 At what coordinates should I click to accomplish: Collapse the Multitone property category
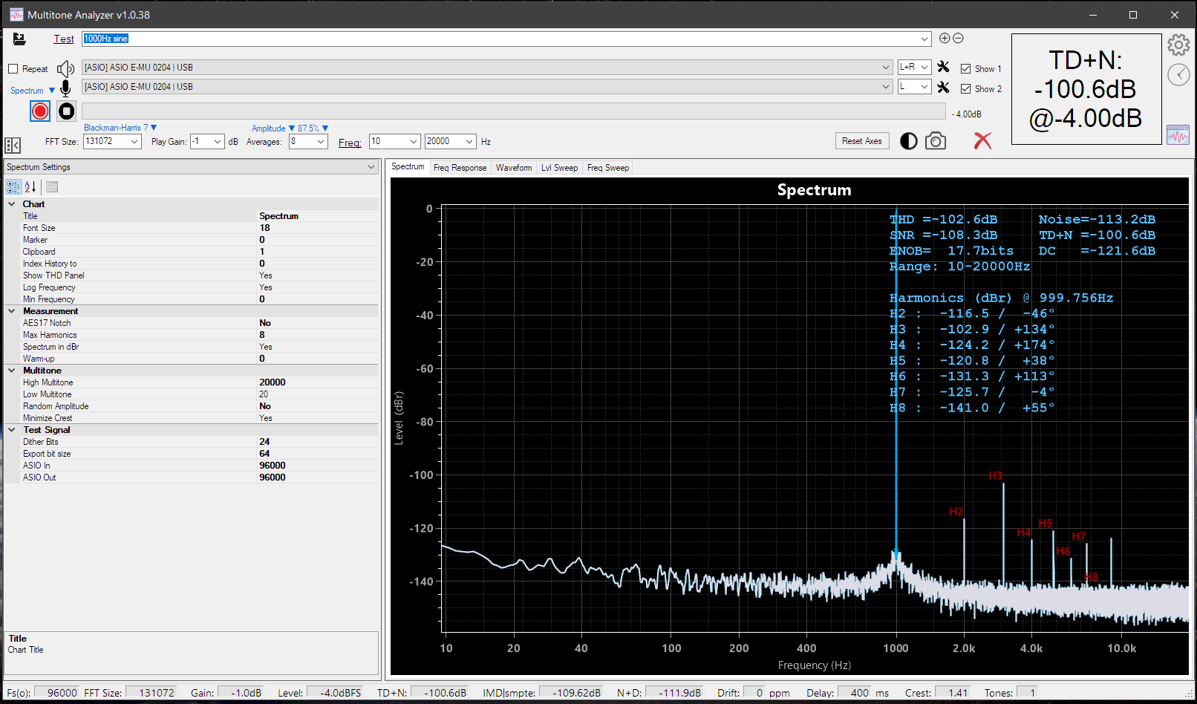11,371
